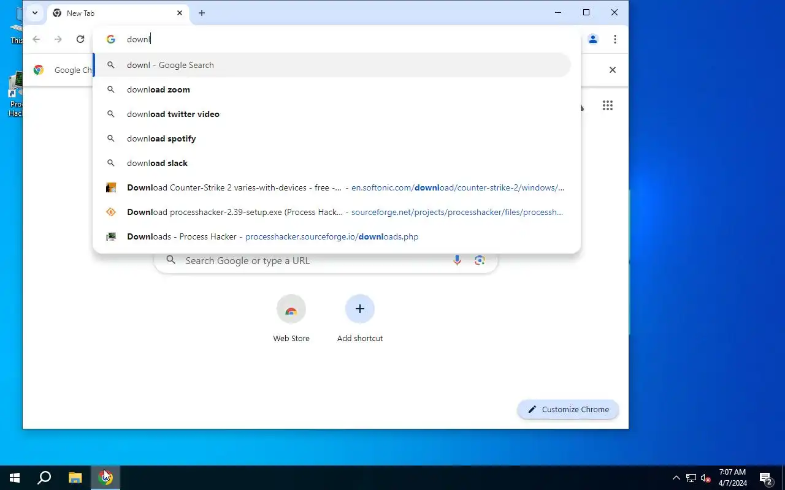Click the Customize Chrome button
Image resolution: width=785 pixels, height=490 pixels.
[x=568, y=409]
